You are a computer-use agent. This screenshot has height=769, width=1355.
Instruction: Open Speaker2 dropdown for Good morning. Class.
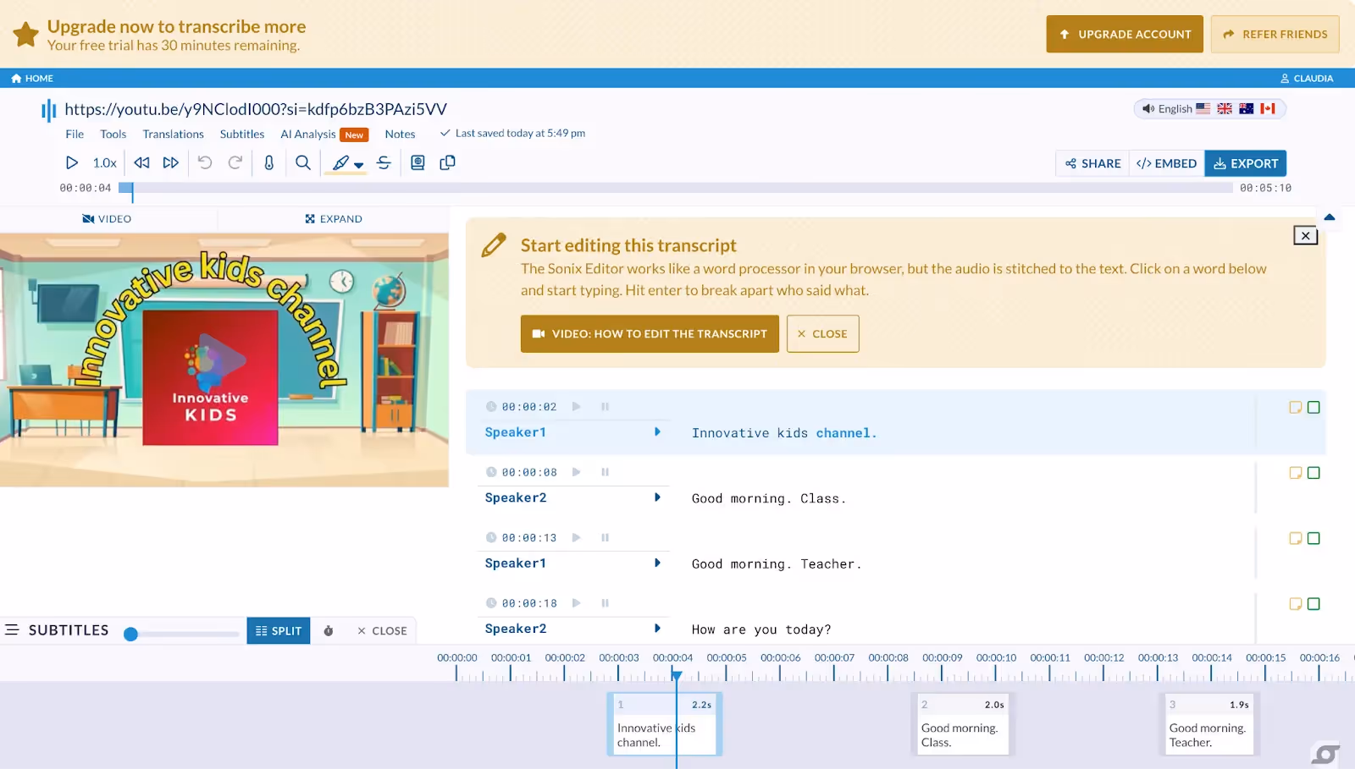point(657,497)
